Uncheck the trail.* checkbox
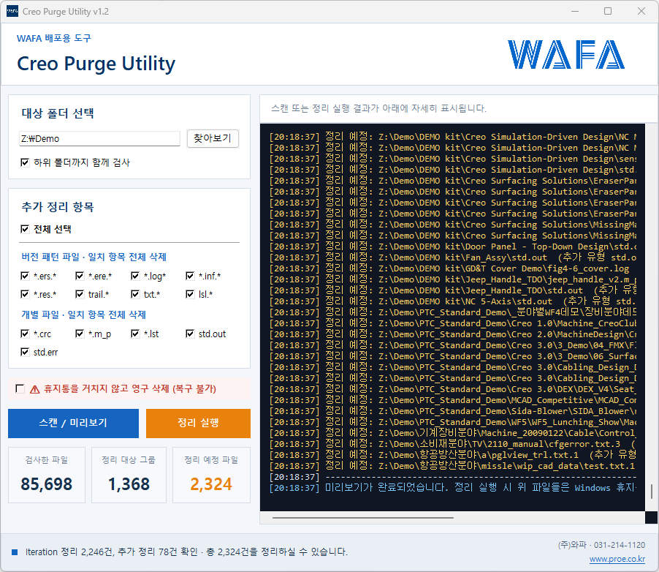 [x=80, y=294]
